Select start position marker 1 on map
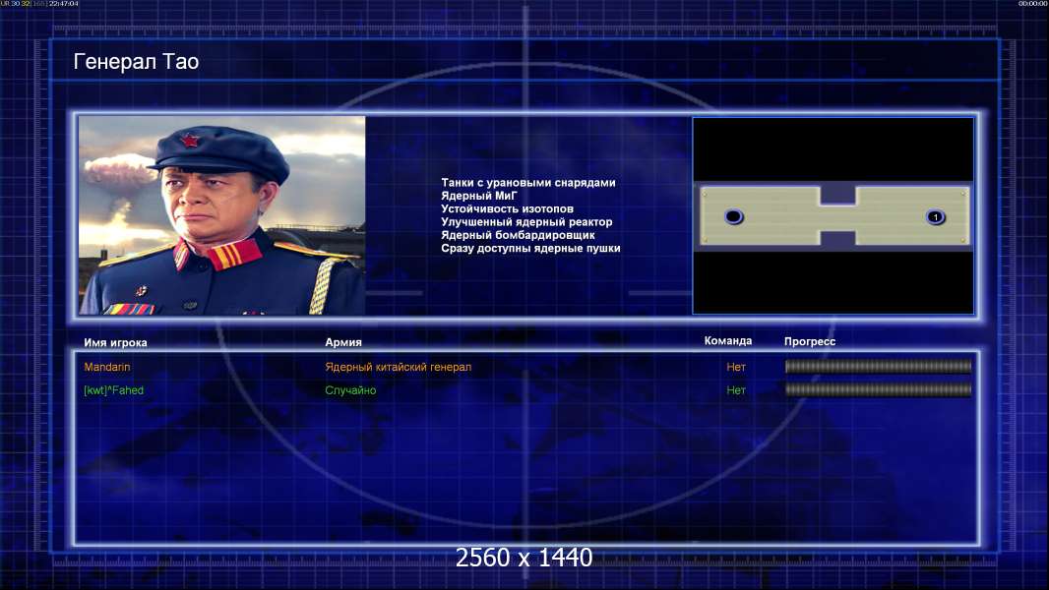Screen dimensions: 1049x590 (x=935, y=216)
